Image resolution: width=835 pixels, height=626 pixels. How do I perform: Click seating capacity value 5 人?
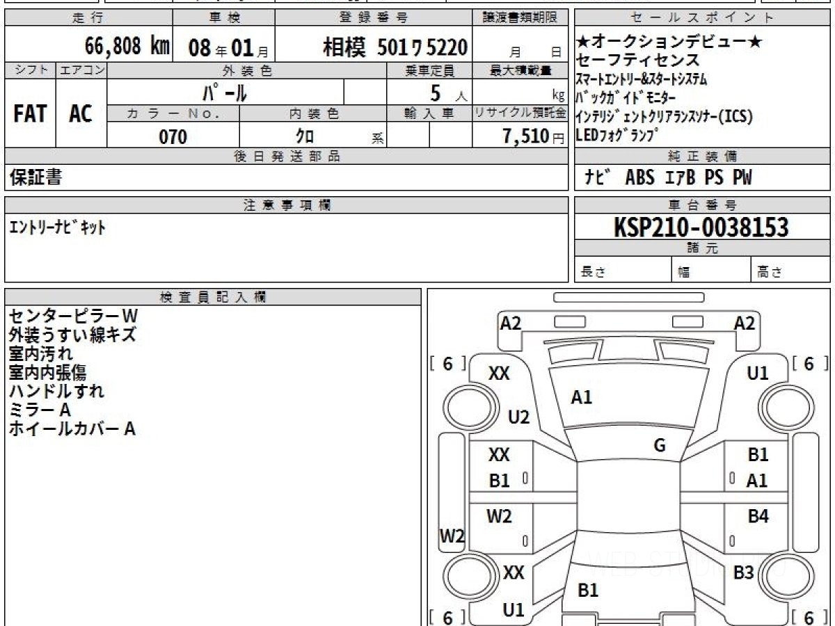click(x=450, y=93)
